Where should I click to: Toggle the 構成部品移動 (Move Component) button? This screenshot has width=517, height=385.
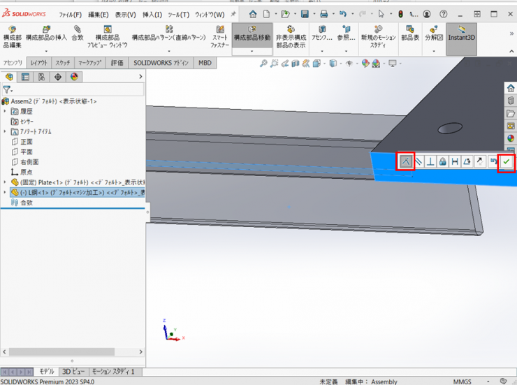252,34
